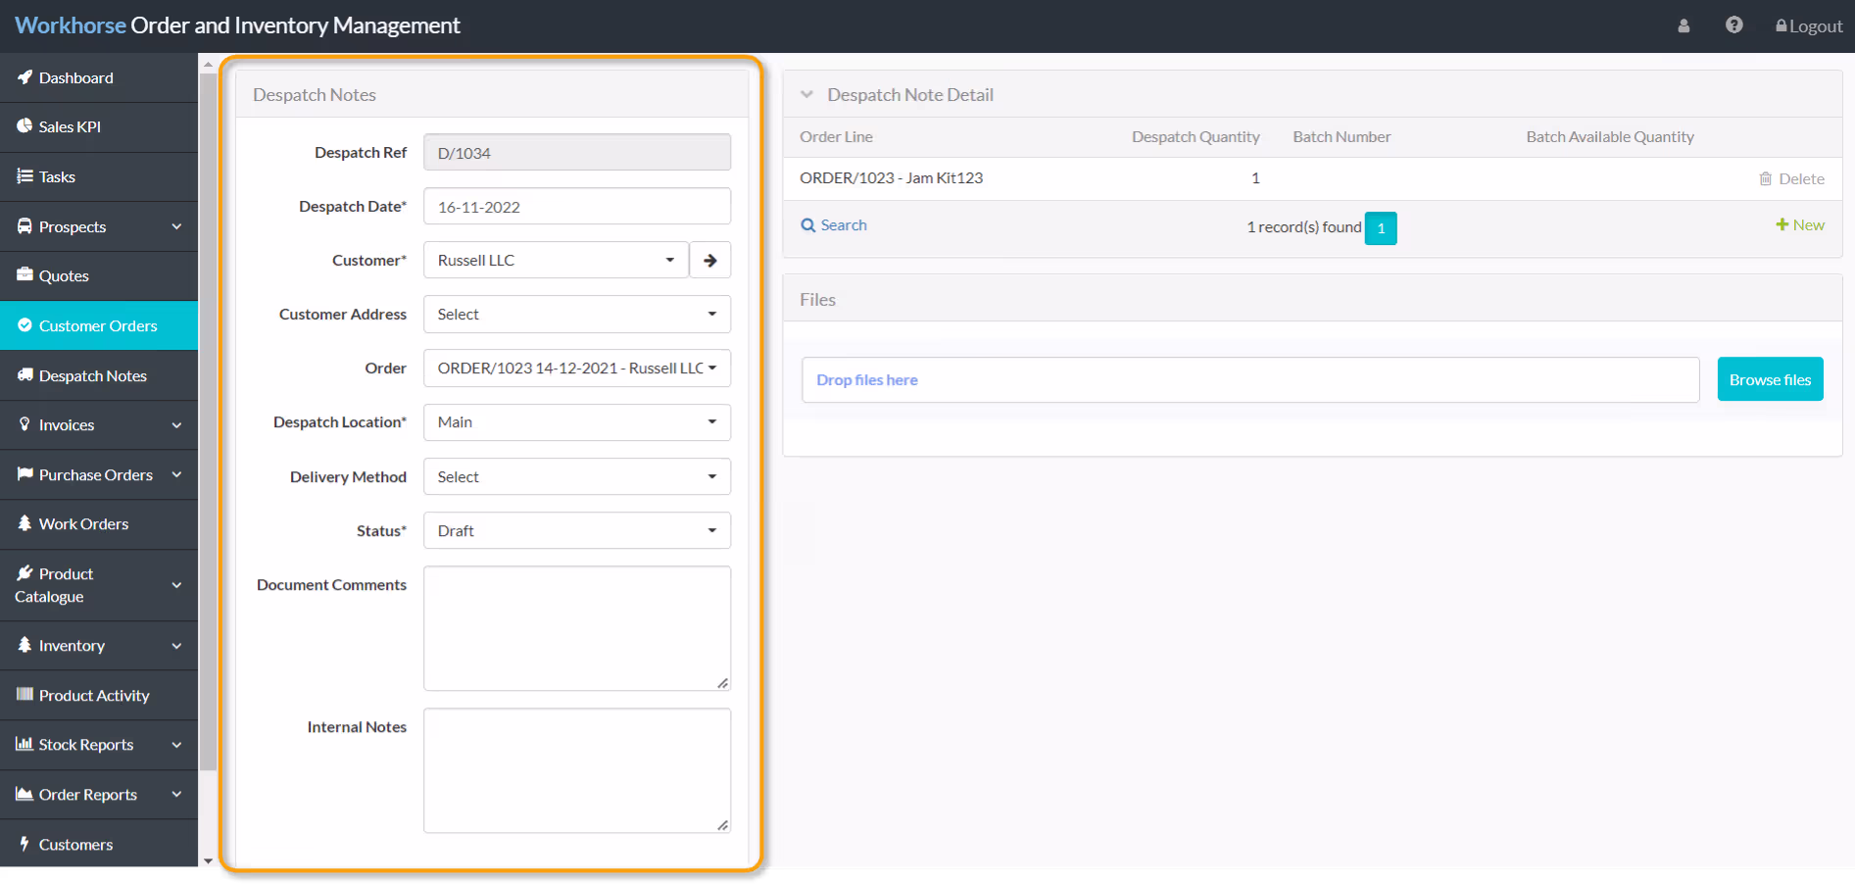Screen dimensions: 1855x884
Task: Click the Despatch Ref field D/1034
Action: point(577,153)
